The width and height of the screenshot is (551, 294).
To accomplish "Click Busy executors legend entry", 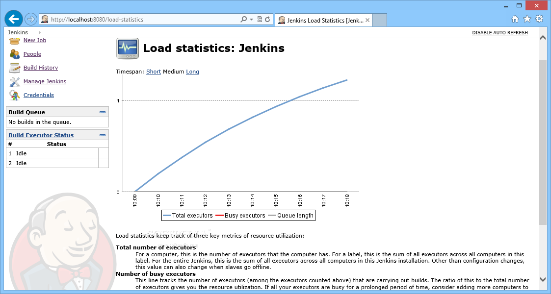I will coord(240,216).
